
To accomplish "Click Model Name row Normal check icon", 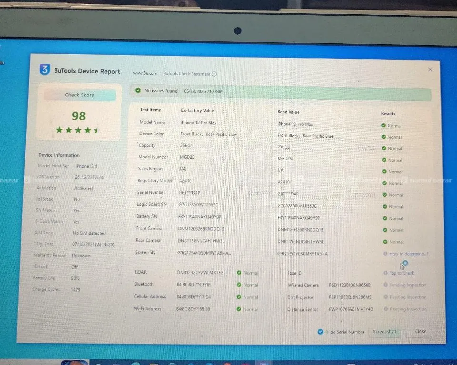I will point(384,125).
